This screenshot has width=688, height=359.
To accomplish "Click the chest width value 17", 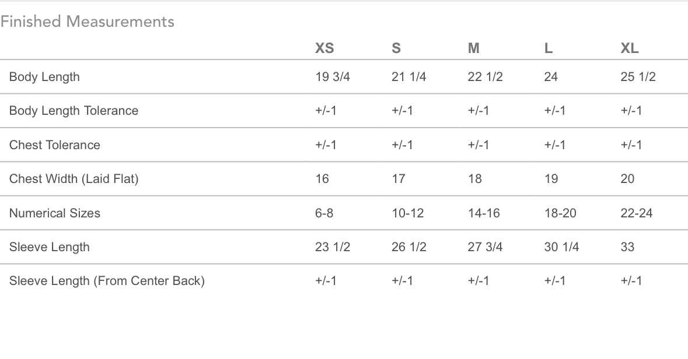I will (399, 179).
